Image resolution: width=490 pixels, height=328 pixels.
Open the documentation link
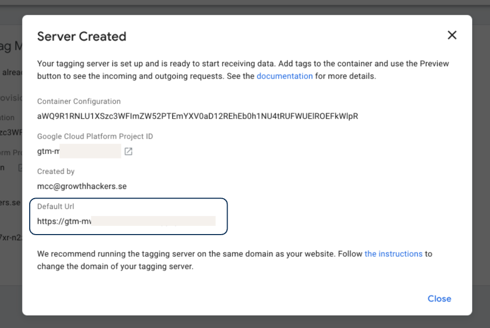tap(284, 76)
